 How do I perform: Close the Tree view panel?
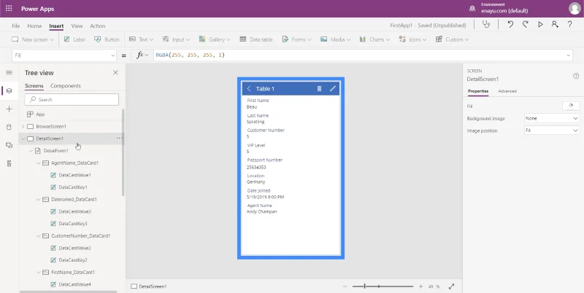point(115,72)
